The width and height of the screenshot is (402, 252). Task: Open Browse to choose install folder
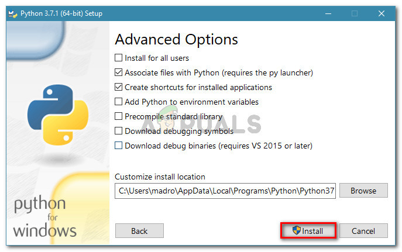[x=363, y=190]
